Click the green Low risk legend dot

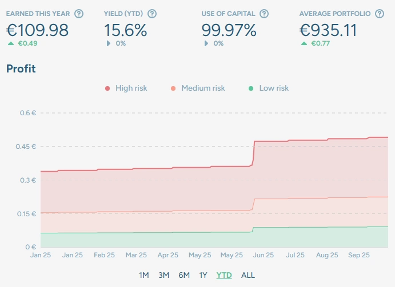coord(251,88)
